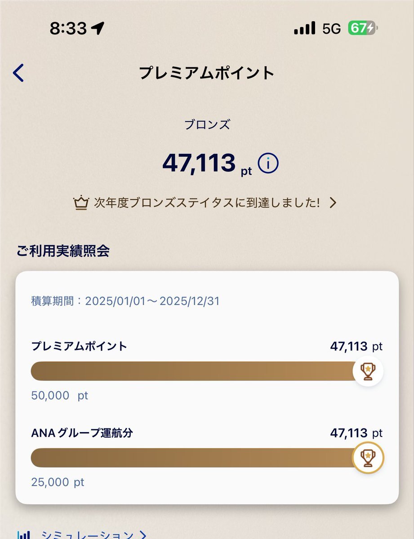Tap the 47,113 pt total points

[x=207, y=163]
